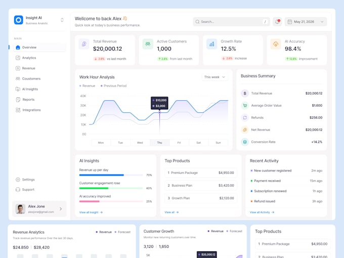
Task: Click the AI Accuracy card icon
Action: [276, 44]
